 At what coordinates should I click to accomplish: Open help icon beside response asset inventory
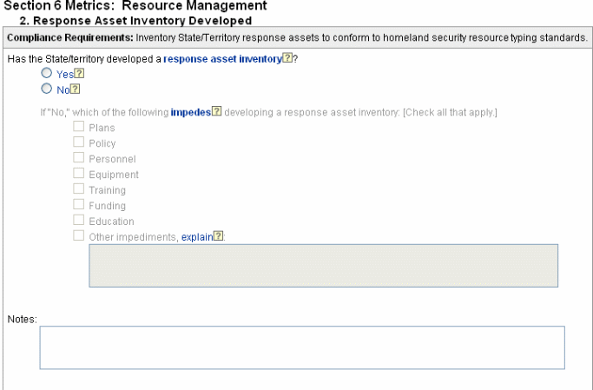point(287,58)
